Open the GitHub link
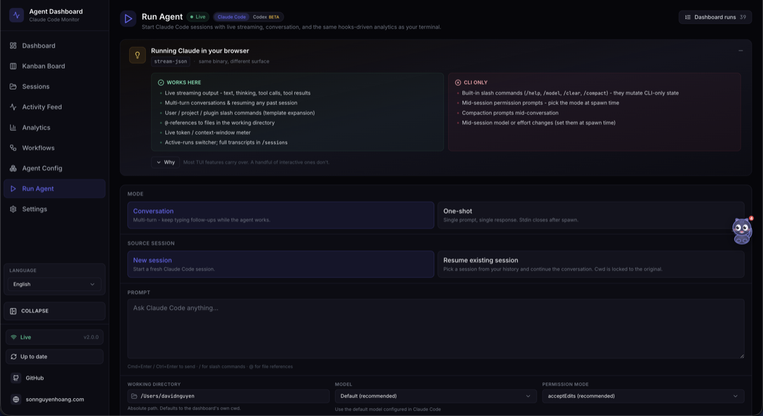 click(55, 378)
